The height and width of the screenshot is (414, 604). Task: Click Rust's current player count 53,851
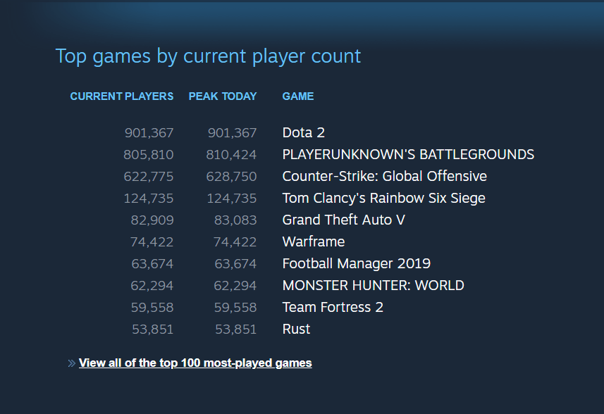click(x=152, y=329)
